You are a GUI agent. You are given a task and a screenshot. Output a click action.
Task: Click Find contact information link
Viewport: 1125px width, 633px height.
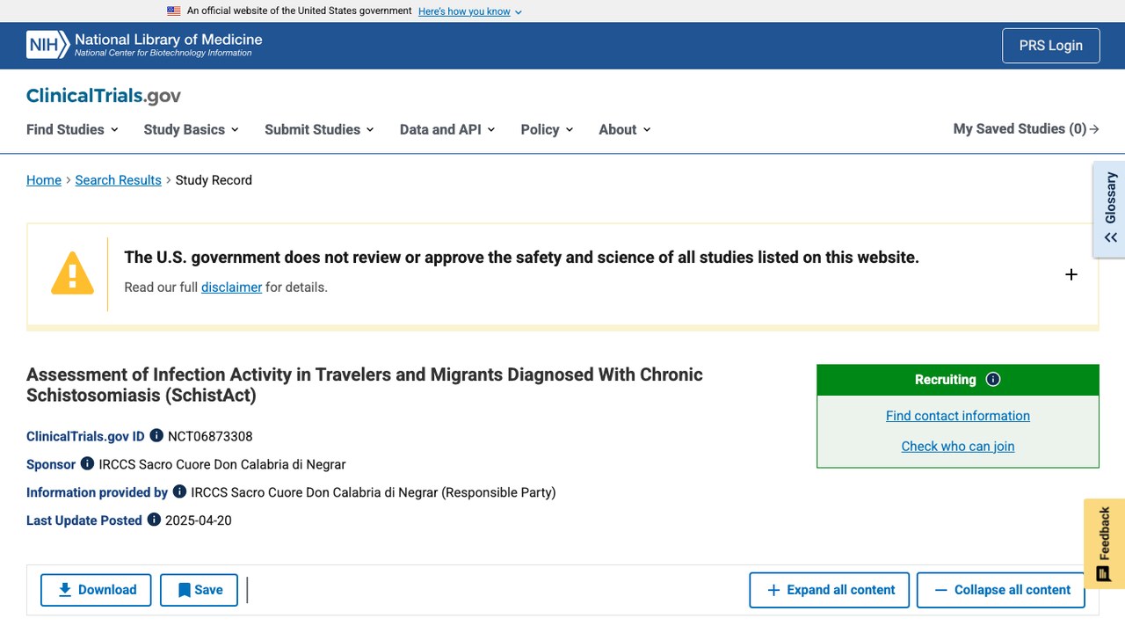coord(958,416)
